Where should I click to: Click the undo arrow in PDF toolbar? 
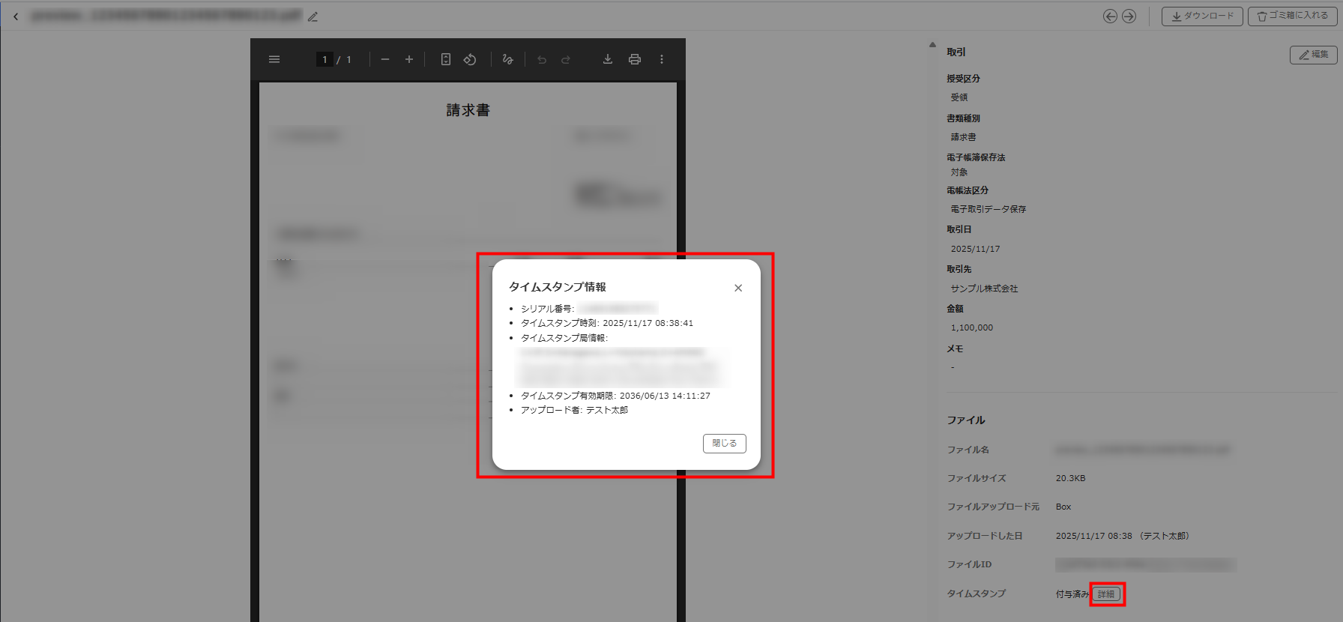point(542,59)
